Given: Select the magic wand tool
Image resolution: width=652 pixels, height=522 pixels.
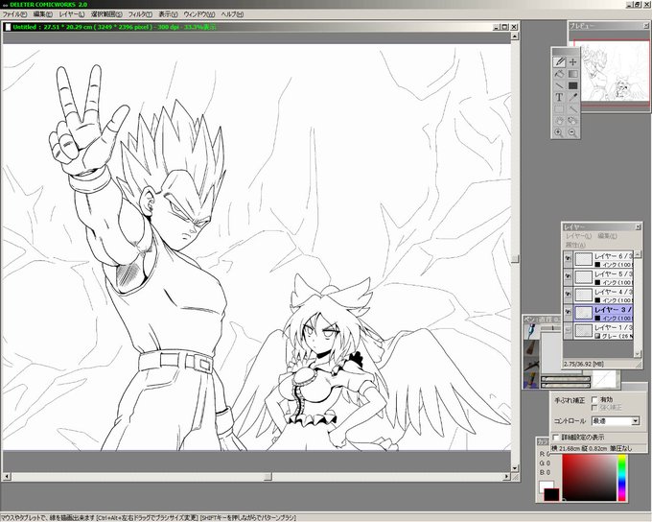Looking at the screenshot, I should click(x=573, y=109).
